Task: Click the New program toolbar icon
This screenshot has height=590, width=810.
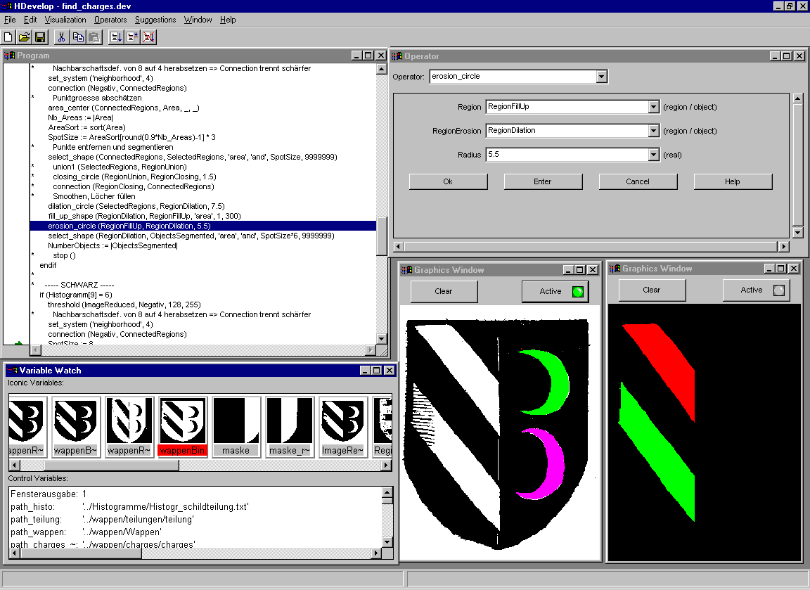Action: (8, 37)
